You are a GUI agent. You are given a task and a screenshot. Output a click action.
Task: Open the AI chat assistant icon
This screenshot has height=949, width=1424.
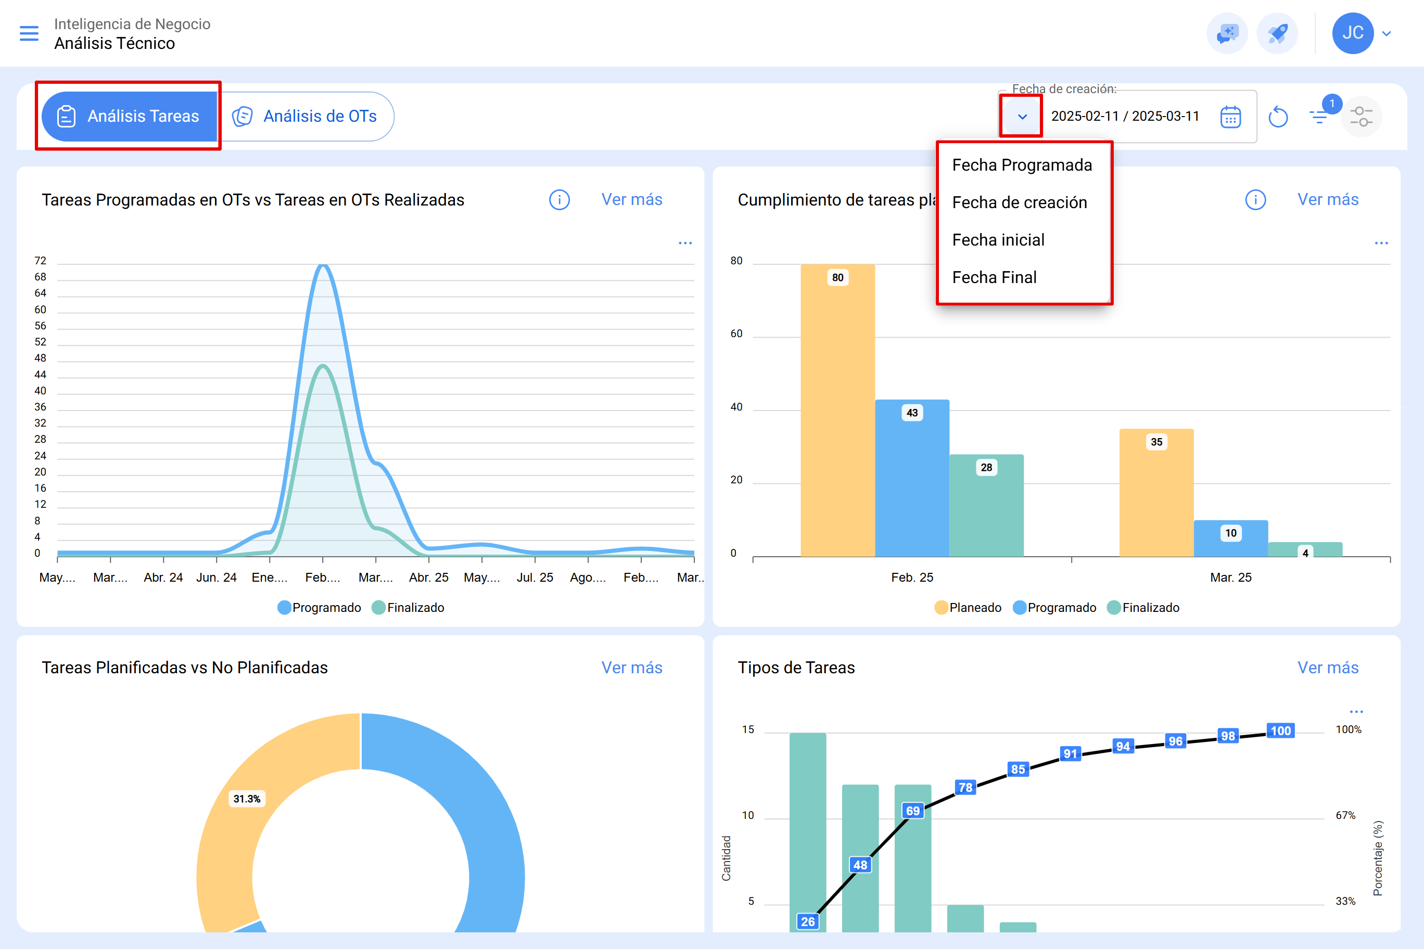[x=1227, y=33]
